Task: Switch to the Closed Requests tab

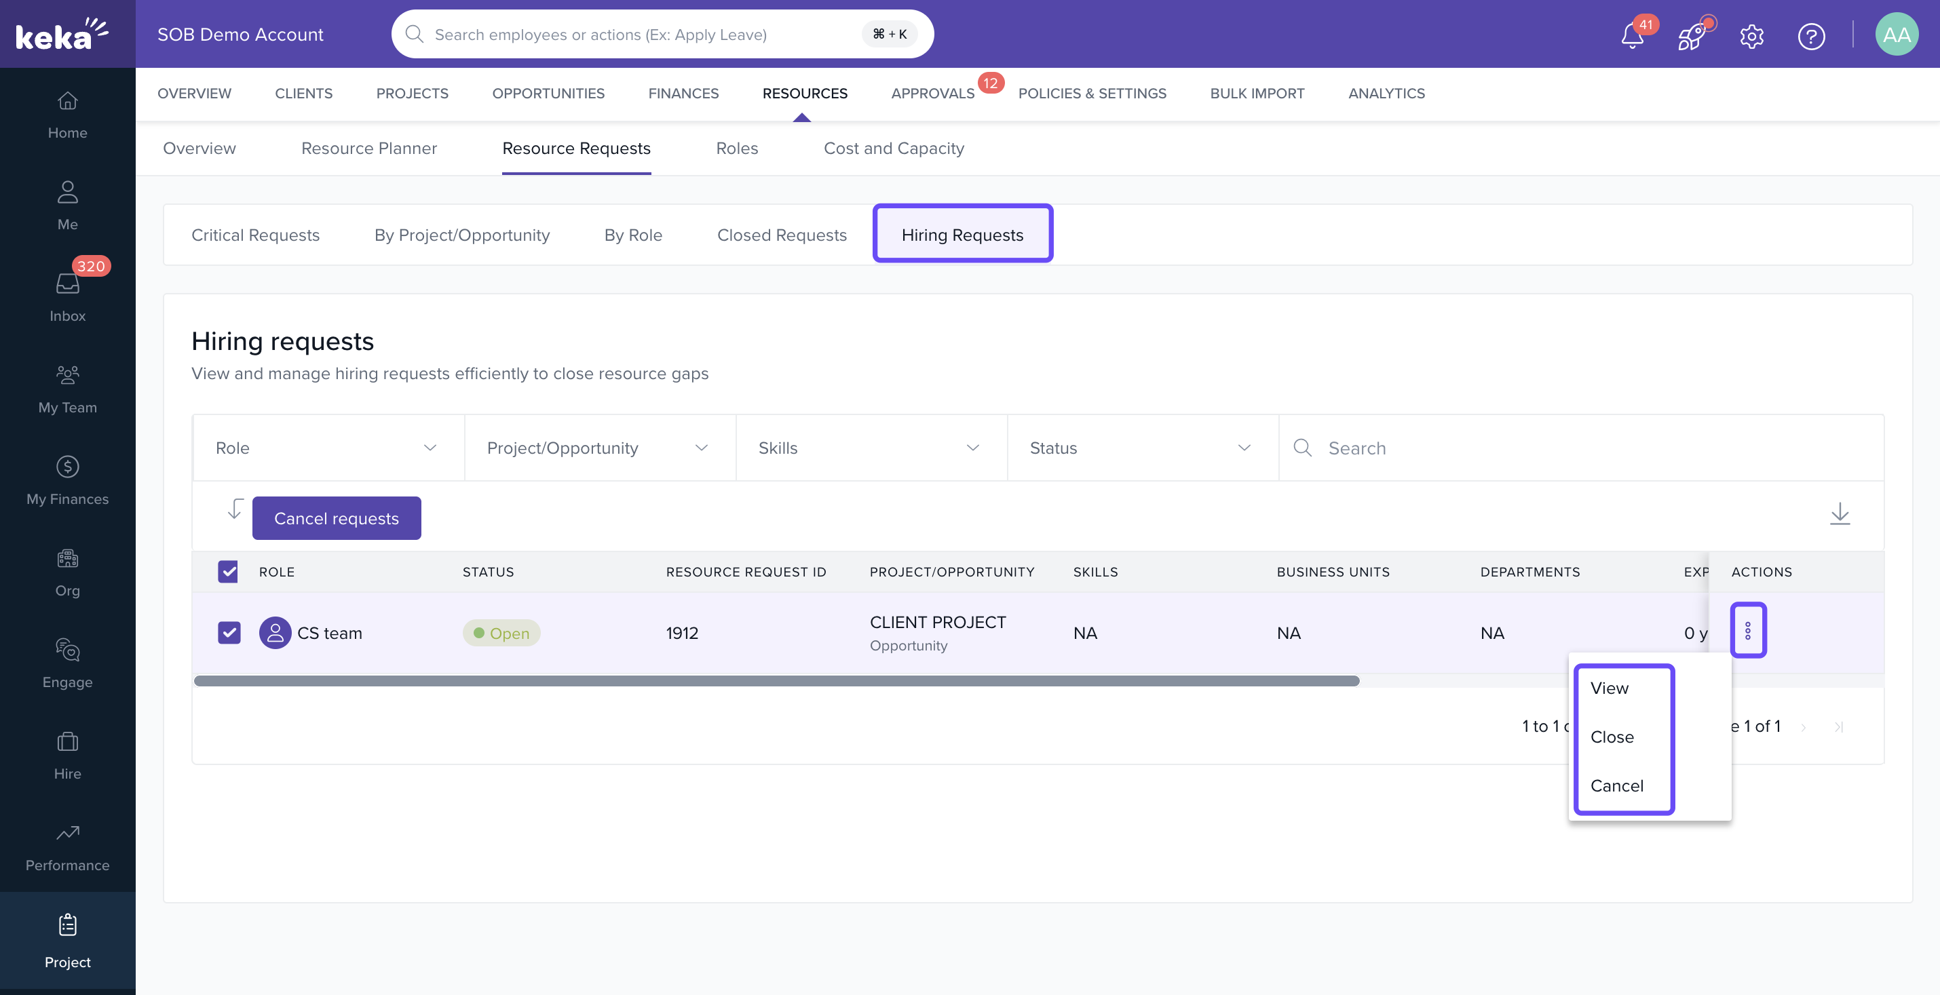Action: pyautogui.click(x=781, y=235)
